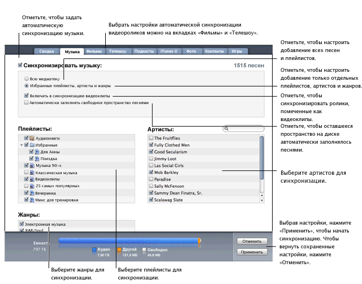The image size is (362, 284).
Task: Check Las Social Girls artist checkbox
Action: click(x=151, y=165)
